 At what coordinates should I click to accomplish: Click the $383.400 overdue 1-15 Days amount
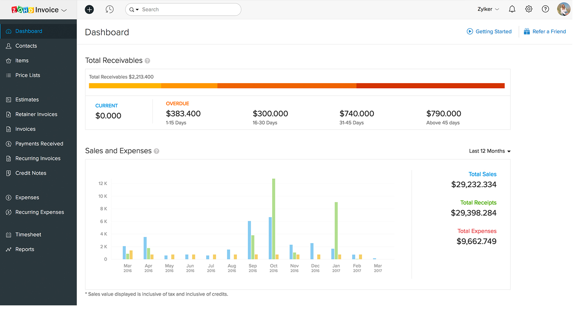coord(183,114)
